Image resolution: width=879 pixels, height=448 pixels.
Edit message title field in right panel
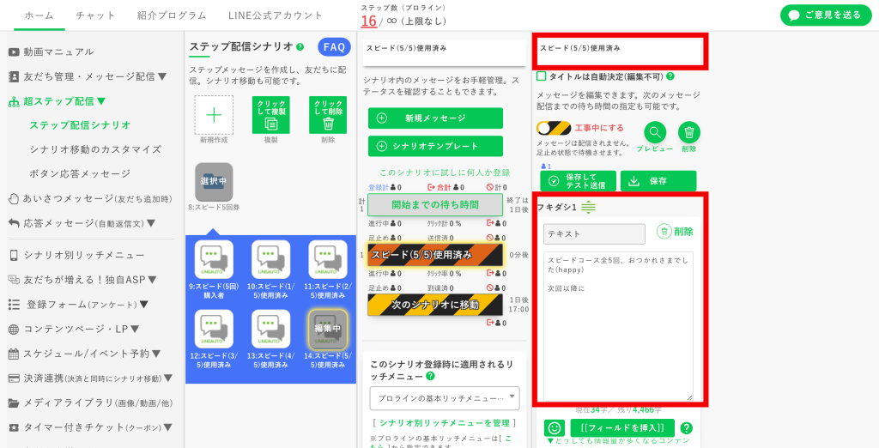(x=620, y=52)
